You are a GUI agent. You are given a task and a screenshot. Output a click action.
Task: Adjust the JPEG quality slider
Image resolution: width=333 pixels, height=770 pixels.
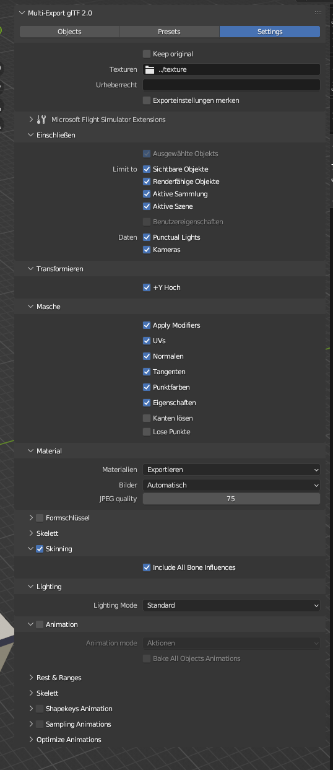[231, 499]
